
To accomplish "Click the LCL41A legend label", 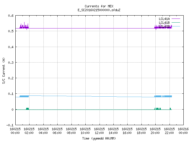I will (164, 19).
